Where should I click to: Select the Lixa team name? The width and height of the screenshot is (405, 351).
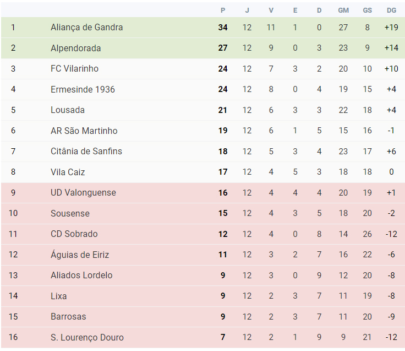point(59,296)
